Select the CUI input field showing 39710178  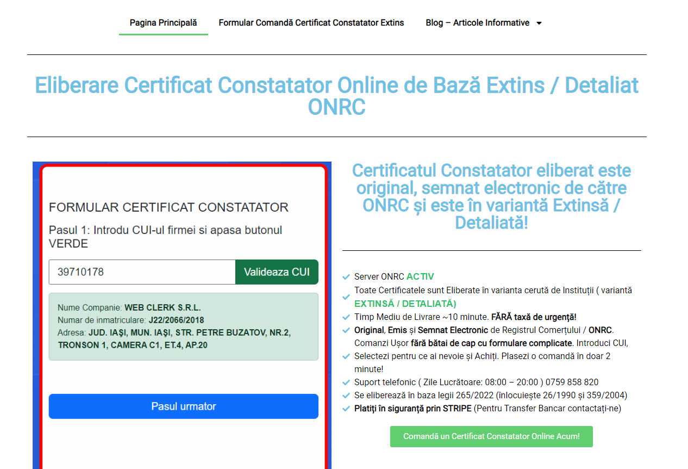tap(141, 272)
